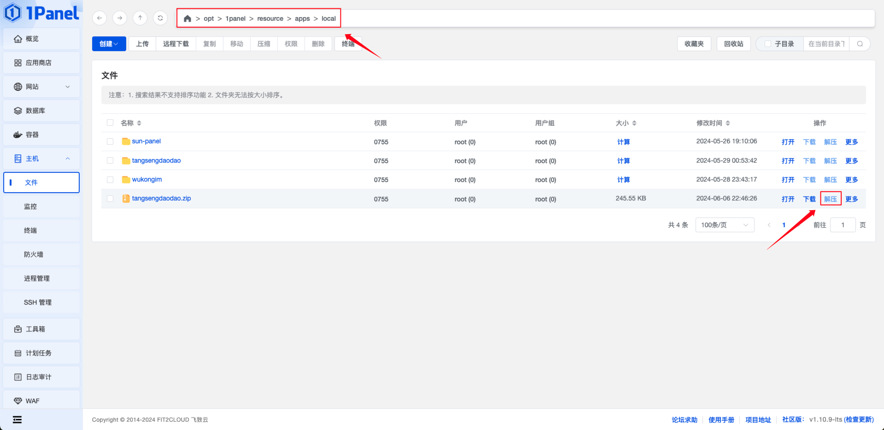Click the 上传 upload button
884x430 pixels.
click(x=142, y=44)
